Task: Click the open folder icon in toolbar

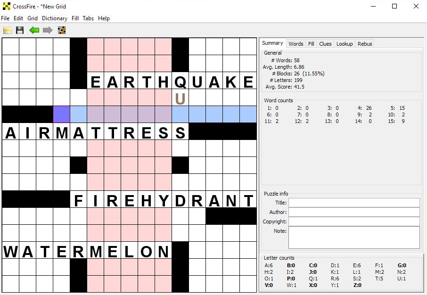Action: (x=8, y=31)
